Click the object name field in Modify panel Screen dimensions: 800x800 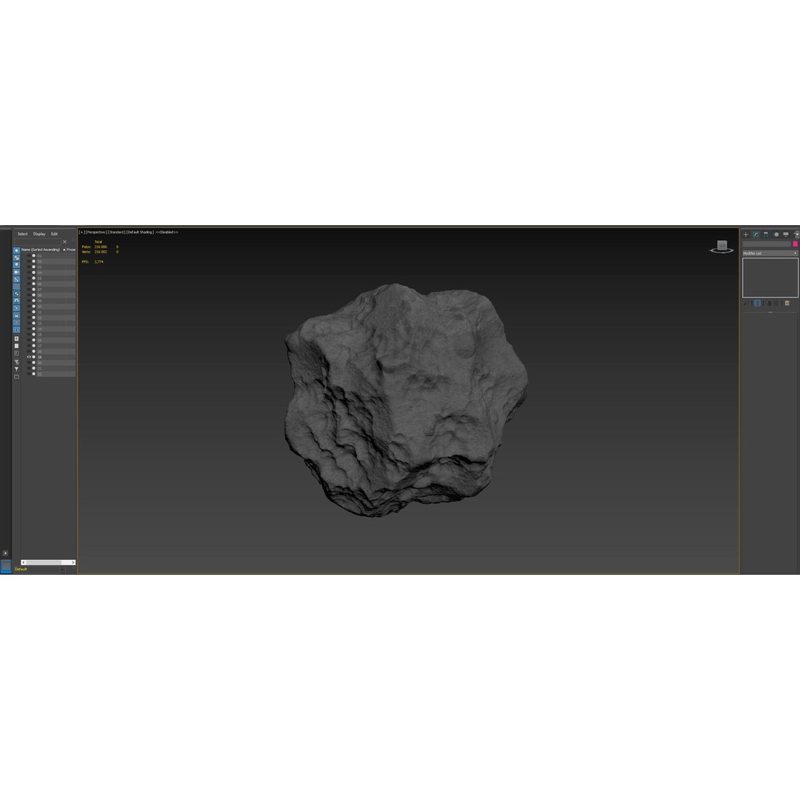pos(767,244)
